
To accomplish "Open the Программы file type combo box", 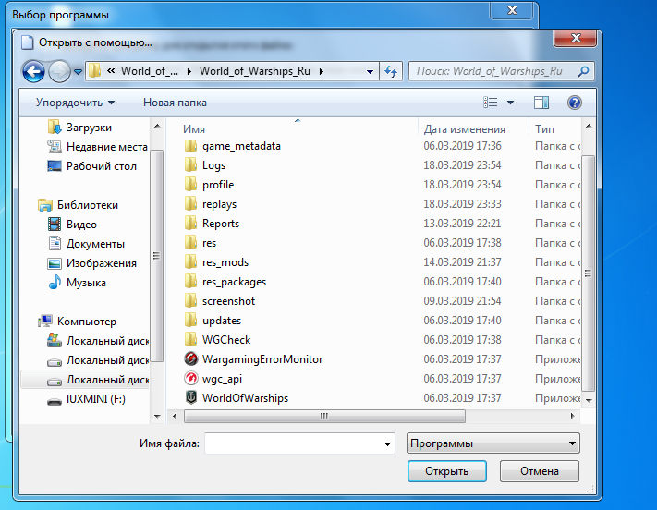I will 493,443.
